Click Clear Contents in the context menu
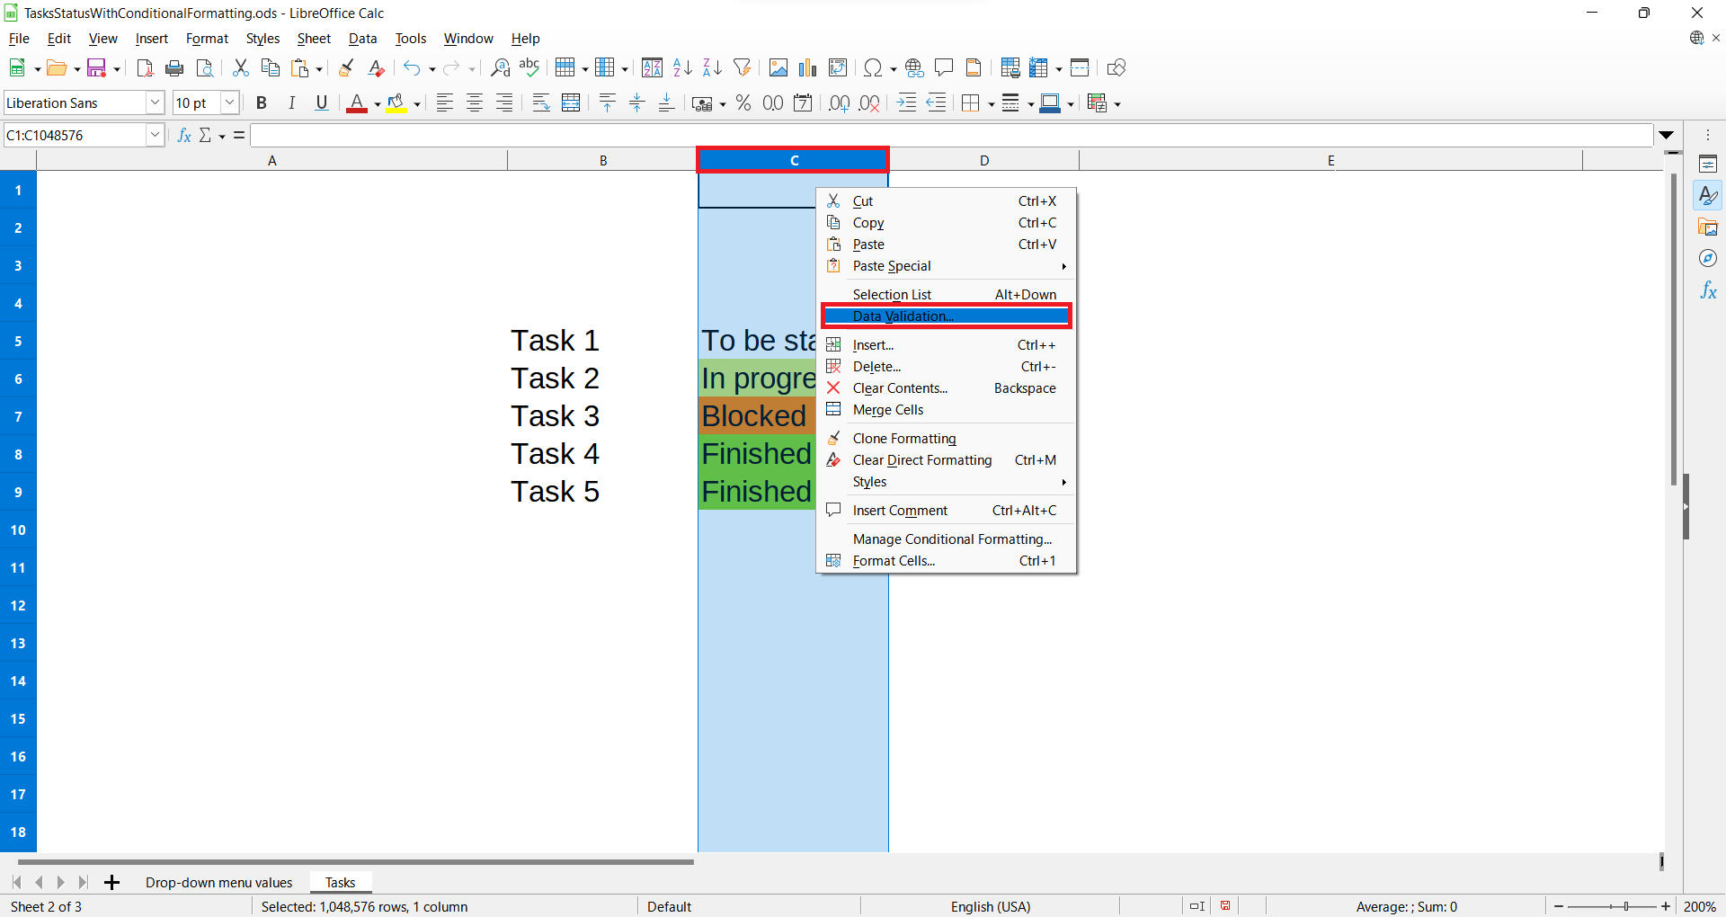This screenshot has height=917, width=1726. click(x=948, y=388)
